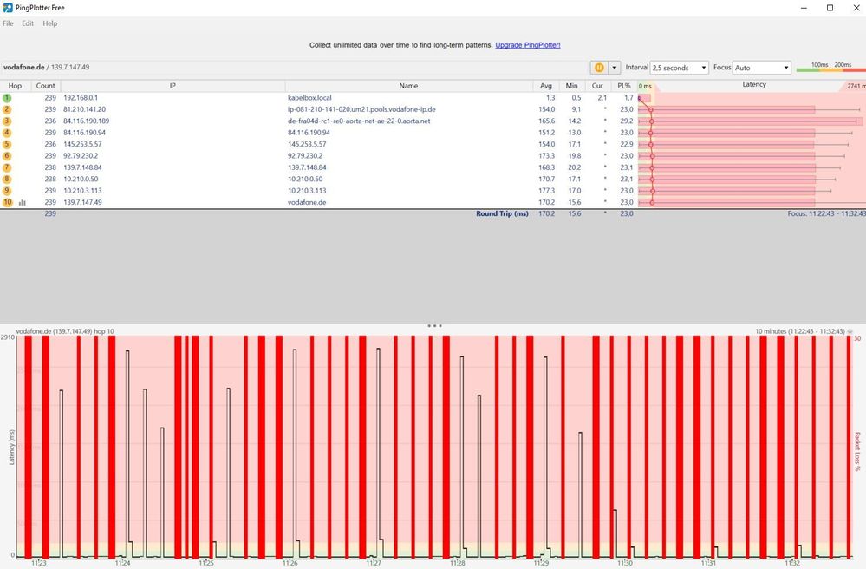Click hop 2 orange status icon
Screen dimensions: 866x569
(7, 109)
